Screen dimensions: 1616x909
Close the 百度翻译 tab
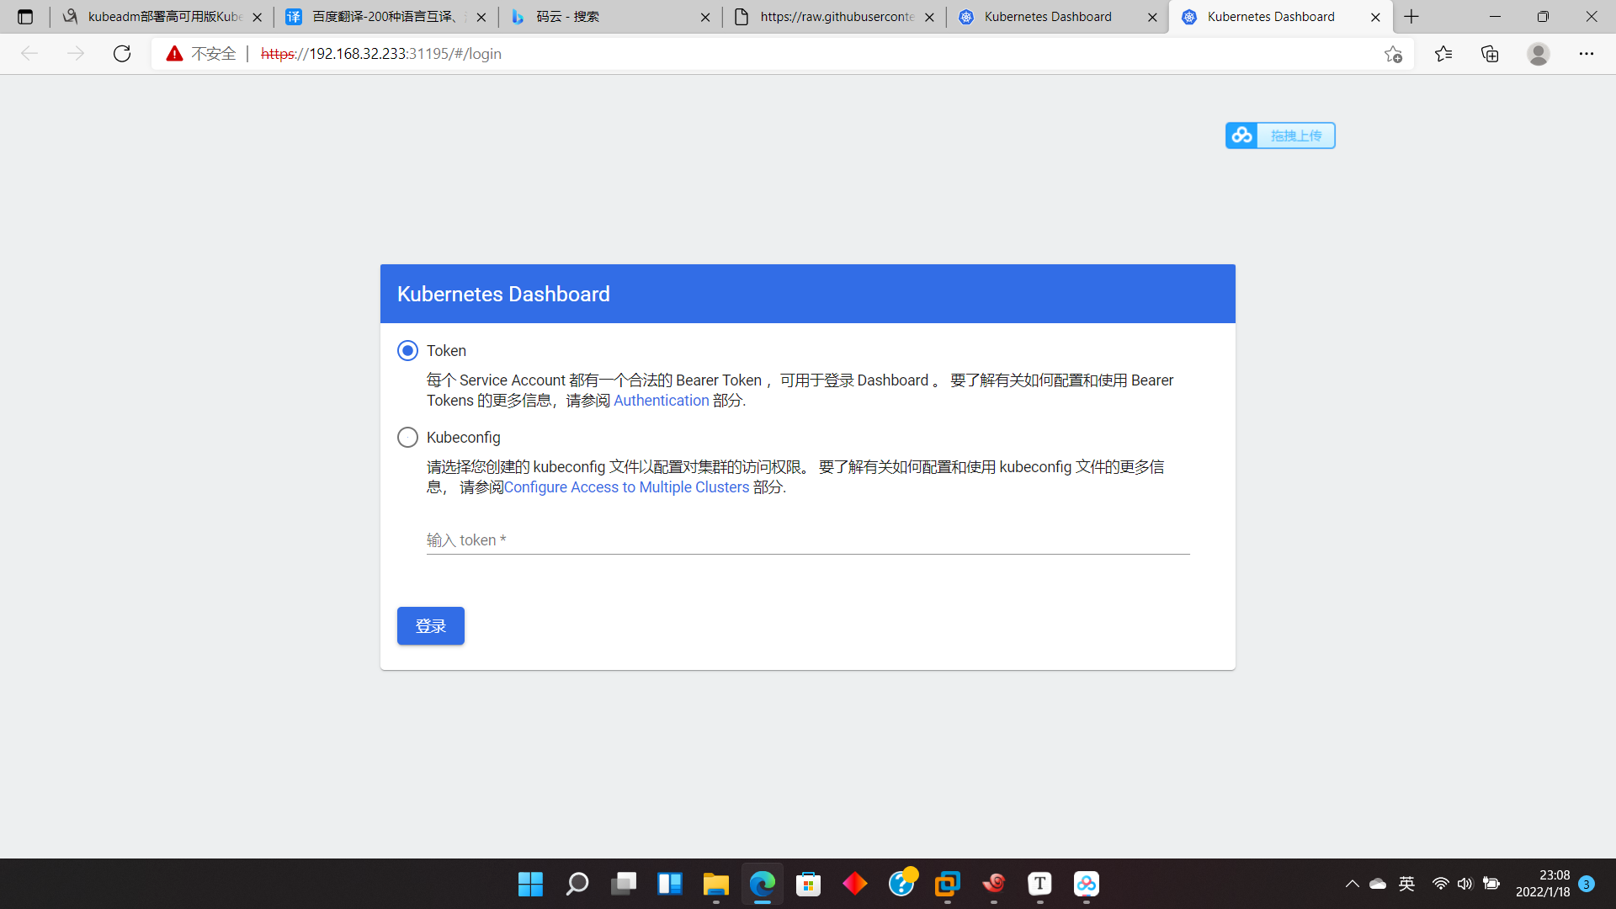481,17
